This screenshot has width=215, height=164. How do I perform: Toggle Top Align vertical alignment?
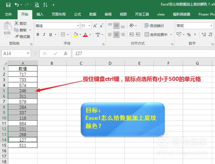(x=110, y=26)
